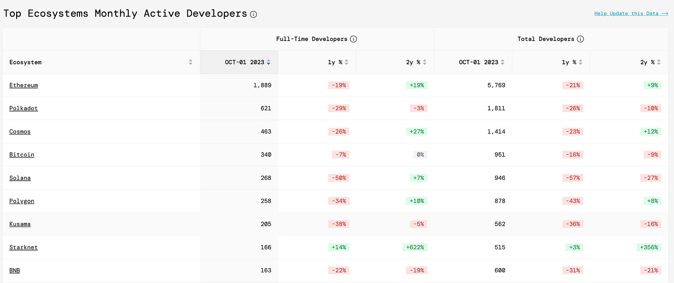Click Starknet total developers 515
The width and height of the screenshot is (674, 283).
click(x=499, y=247)
